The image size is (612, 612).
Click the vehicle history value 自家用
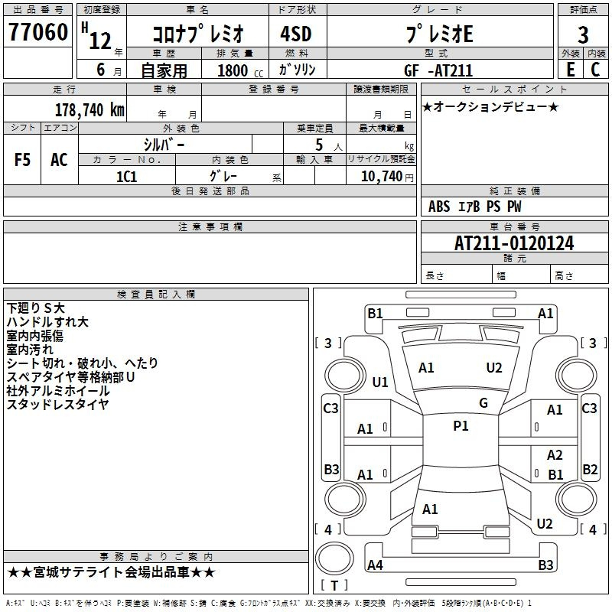164,70
